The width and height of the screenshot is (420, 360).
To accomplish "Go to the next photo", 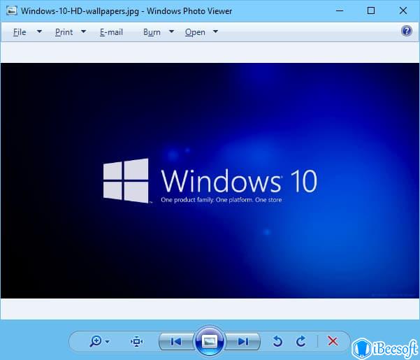I will (x=243, y=342).
